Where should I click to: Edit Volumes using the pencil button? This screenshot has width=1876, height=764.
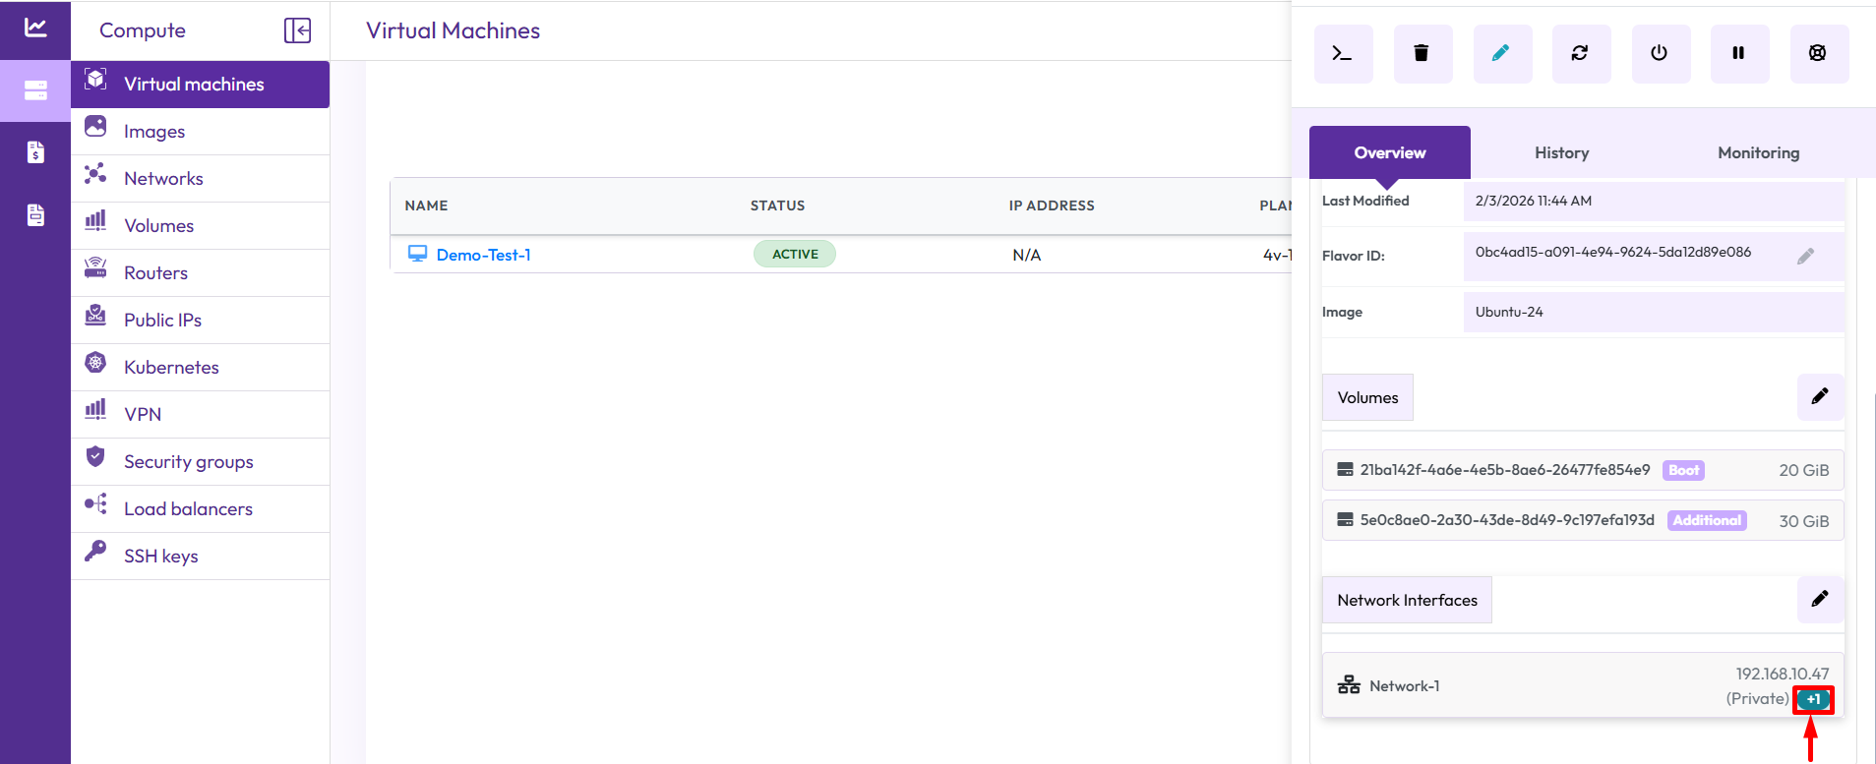click(1820, 397)
